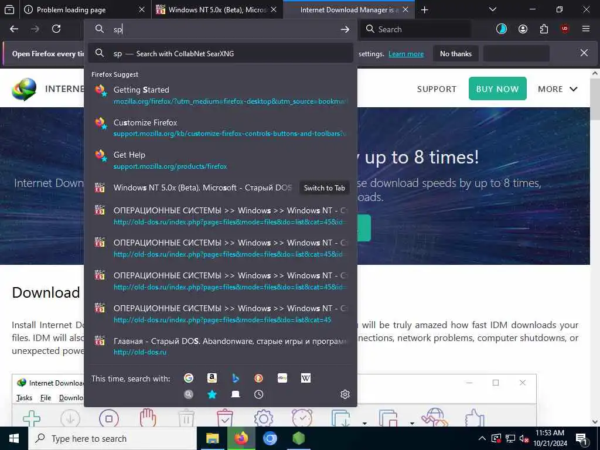
Task: Search this time with Wikipedia
Action: (x=306, y=378)
